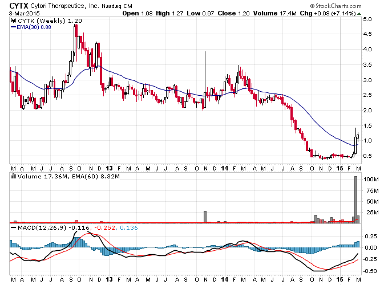The height and width of the screenshot is (285, 388).
Task: Click the year 14 label under the MACD panel
Action: click(x=225, y=279)
